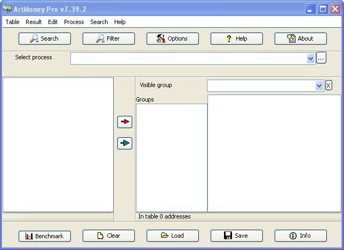344x250 pixels.
Task: Expand the Visible group dropdown
Action: [x=319, y=85]
